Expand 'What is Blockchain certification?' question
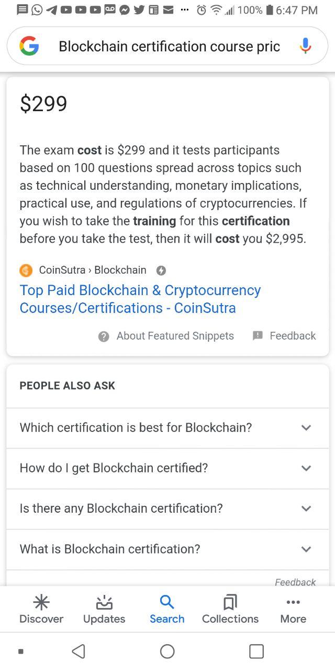 click(x=167, y=549)
